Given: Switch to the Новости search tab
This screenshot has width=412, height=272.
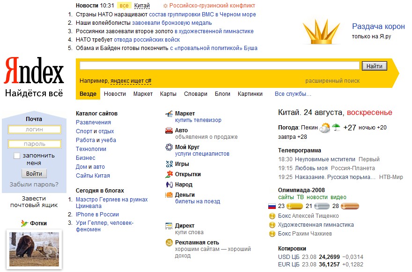Looking at the screenshot, I should 115,94.
